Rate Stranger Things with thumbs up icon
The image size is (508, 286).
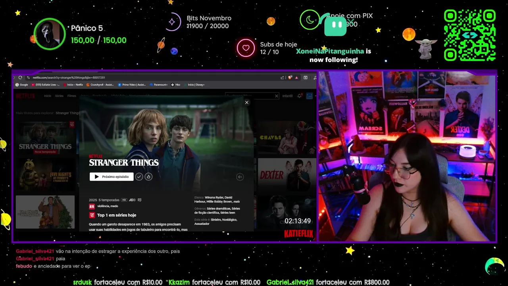[x=148, y=177]
